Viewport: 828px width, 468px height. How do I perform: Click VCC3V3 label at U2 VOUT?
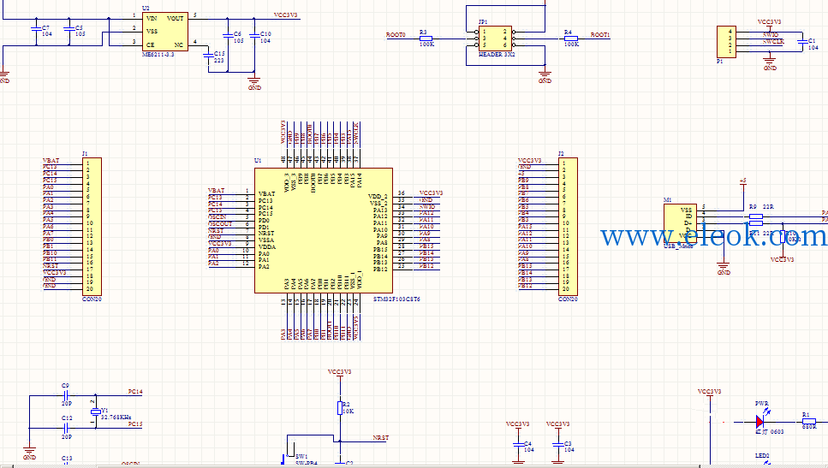[x=286, y=15]
